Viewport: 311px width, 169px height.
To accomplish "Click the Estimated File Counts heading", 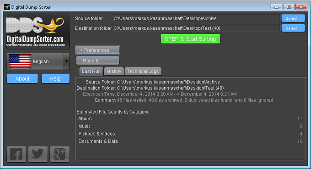I will coord(113,112).
